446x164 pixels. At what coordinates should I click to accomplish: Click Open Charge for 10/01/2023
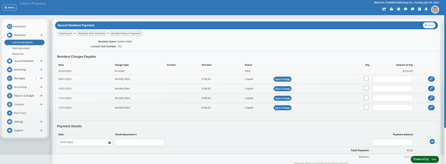click(x=283, y=89)
